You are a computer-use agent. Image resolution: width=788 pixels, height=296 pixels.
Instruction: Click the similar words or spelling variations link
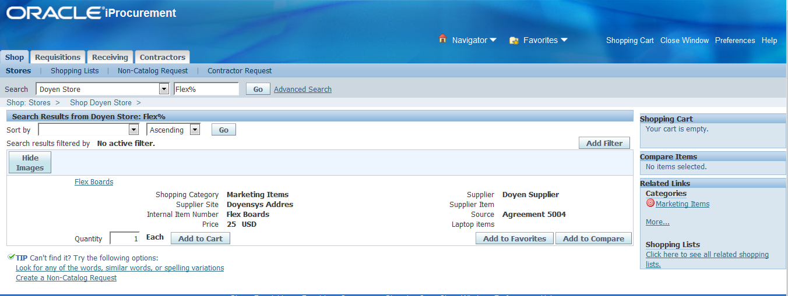pyautogui.click(x=119, y=268)
